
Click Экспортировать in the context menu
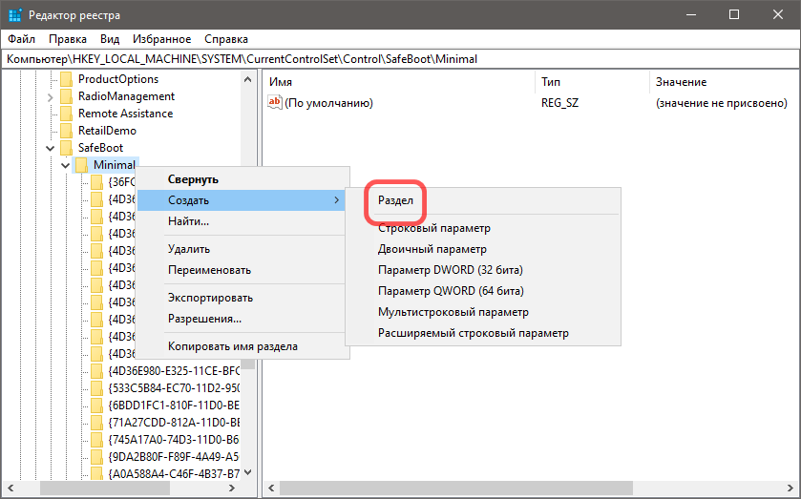tap(210, 298)
